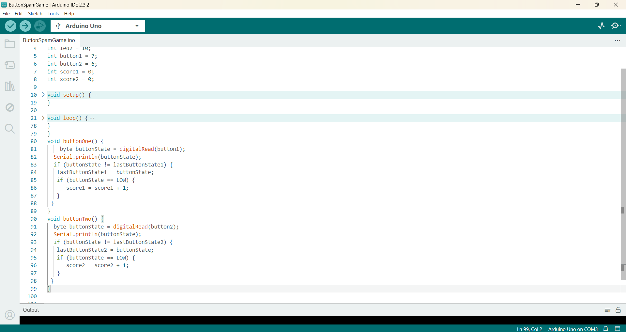626x332 pixels.
Task: Click on the void buttonOne() line
Action: pyautogui.click(x=76, y=141)
